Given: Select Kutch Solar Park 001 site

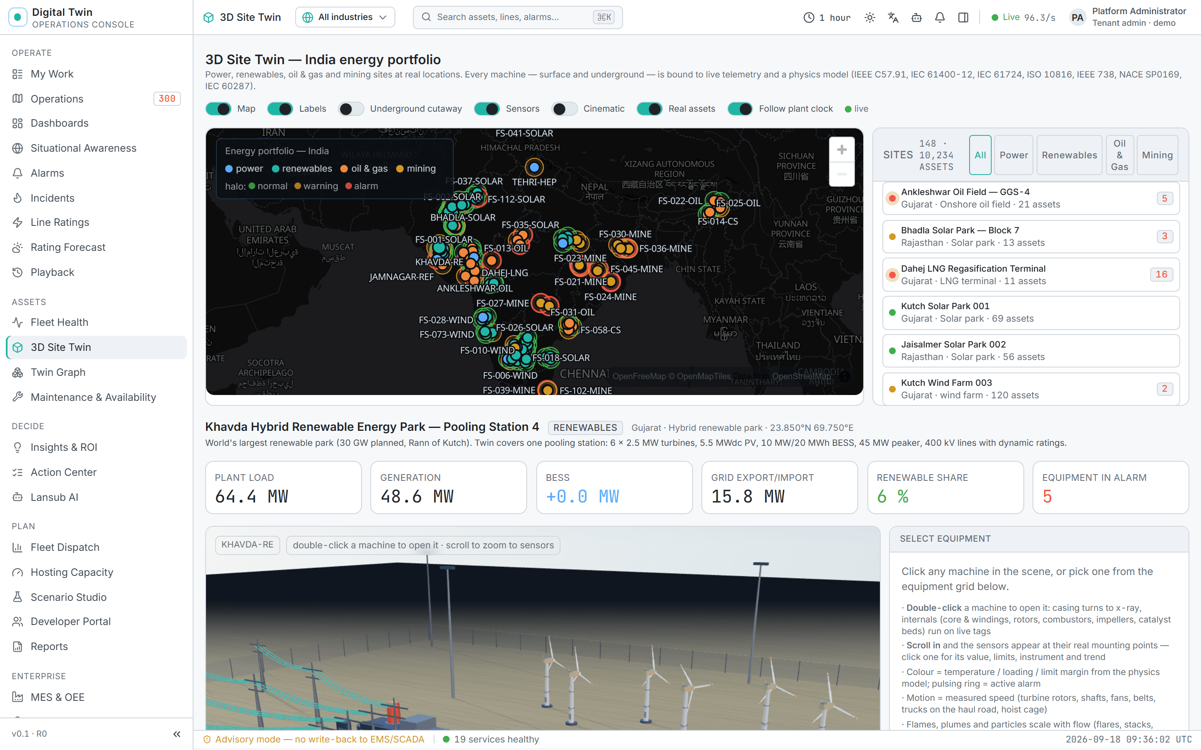Looking at the screenshot, I should (x=1031, y=312).
